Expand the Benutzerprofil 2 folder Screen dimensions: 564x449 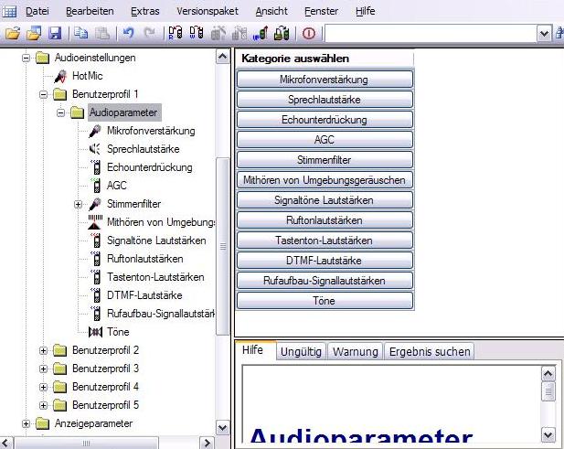pos(43,350)
